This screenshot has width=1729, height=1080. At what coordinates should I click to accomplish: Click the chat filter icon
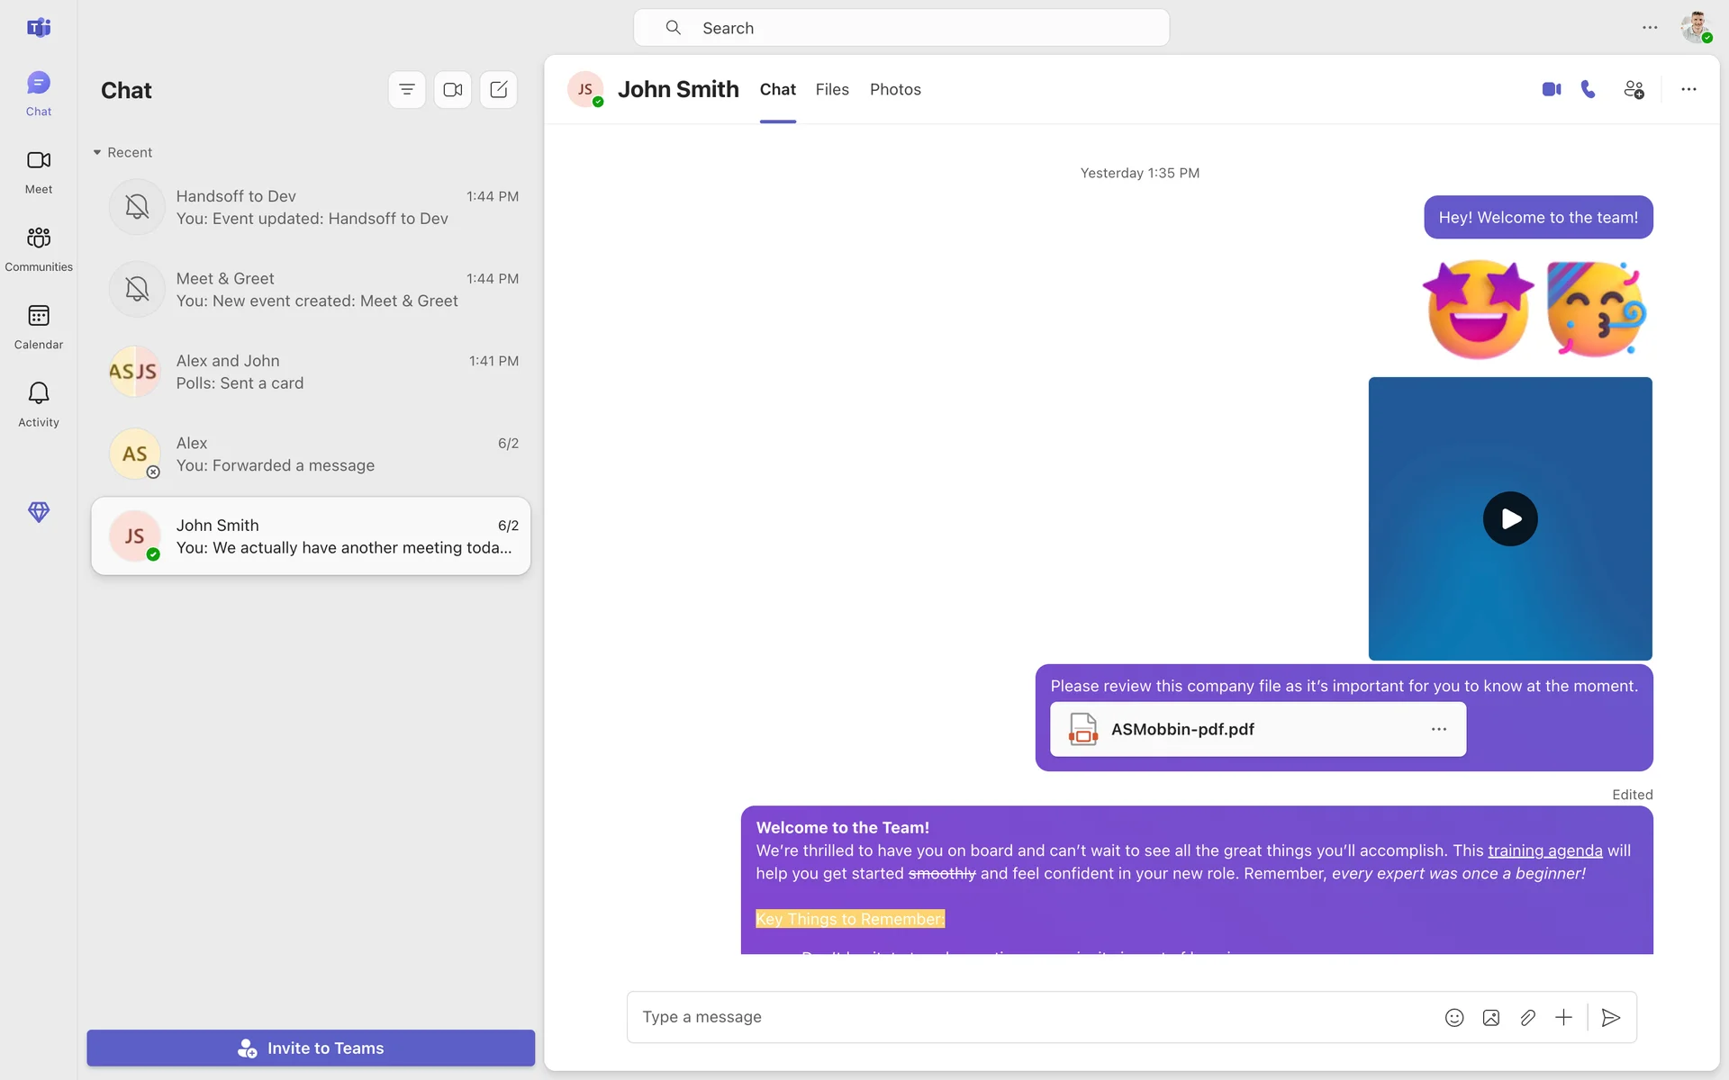(x=406, y=89)
